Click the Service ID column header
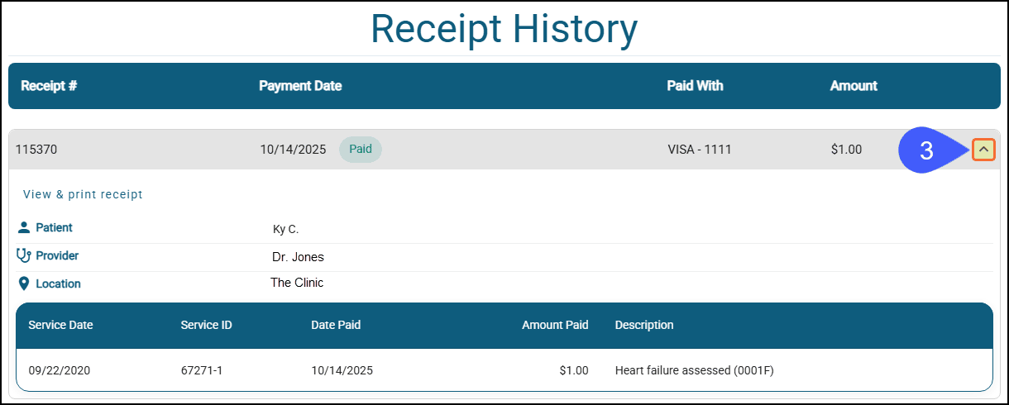Viewport: 1009px width, 405px height. pyautogui.click(x=206, y=326)
